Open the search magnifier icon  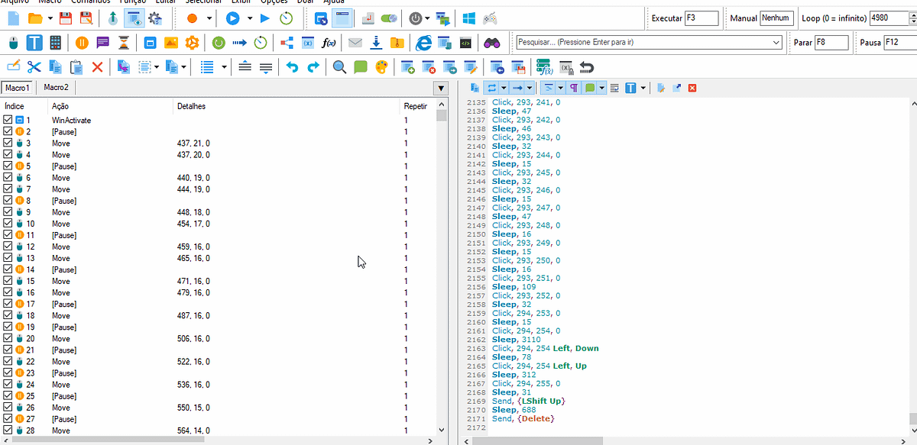pyautogui.click(x=340, y=67)
